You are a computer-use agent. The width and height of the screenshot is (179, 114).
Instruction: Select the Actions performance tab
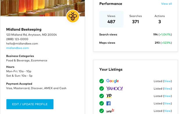coord(160,19)
